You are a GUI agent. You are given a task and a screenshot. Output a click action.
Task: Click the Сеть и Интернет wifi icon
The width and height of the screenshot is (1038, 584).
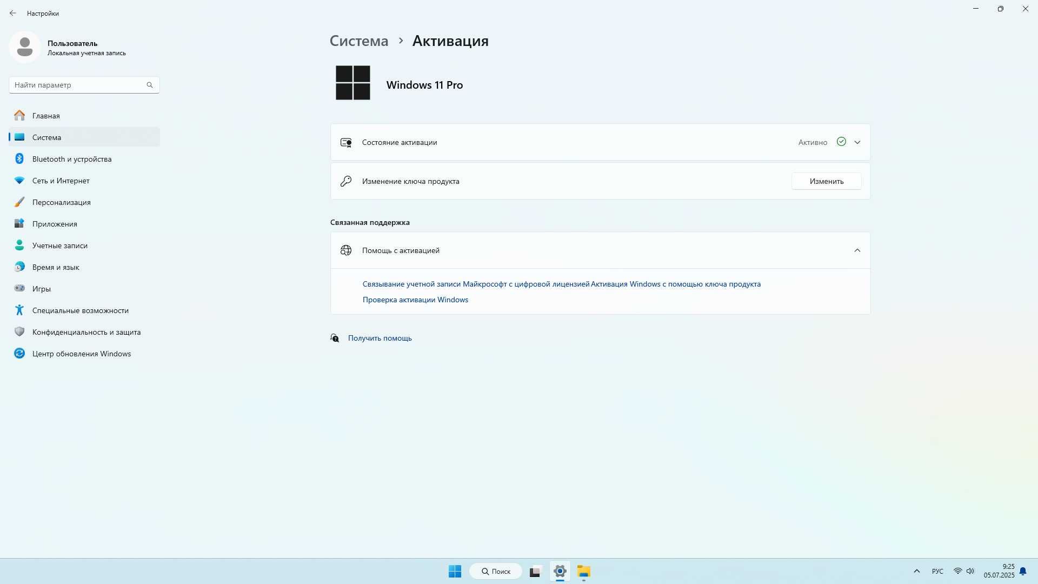click(19, 180)
